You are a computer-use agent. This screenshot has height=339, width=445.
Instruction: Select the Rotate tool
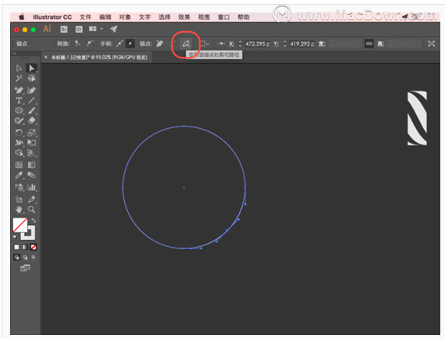pyautogui.click(x=19, y=133)
